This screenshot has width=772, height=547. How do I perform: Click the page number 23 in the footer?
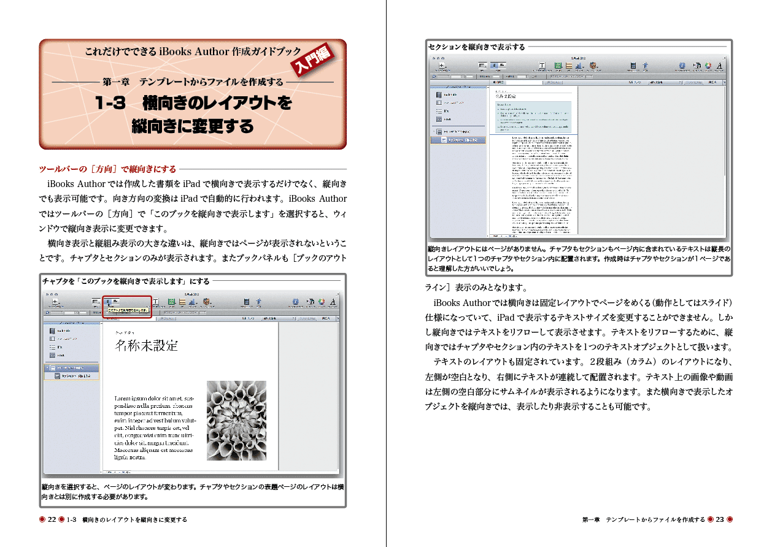coord(720,520)
